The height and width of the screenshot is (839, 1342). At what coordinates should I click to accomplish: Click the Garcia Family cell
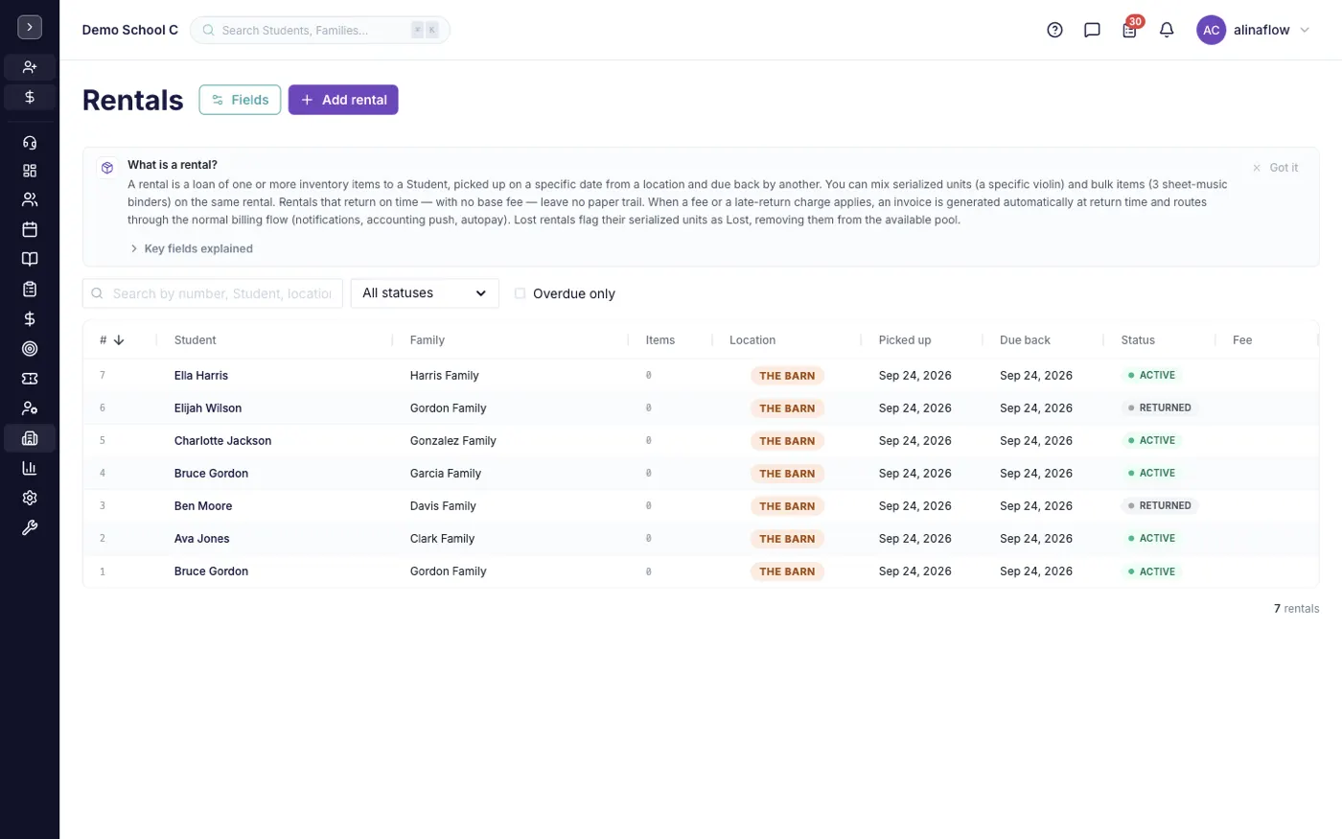(x=445, y=474)
